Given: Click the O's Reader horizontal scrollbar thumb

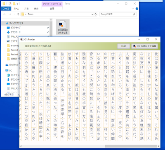Looking at the screenshot, I should point(131,146).
